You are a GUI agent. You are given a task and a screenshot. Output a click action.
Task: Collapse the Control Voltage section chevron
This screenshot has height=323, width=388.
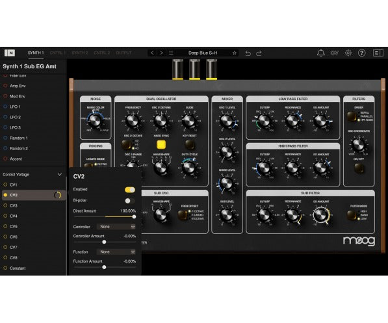point(60,174)
